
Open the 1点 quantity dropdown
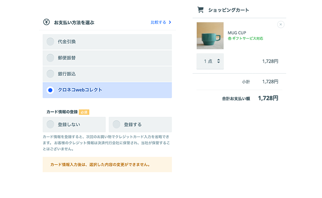pos(210,61)
